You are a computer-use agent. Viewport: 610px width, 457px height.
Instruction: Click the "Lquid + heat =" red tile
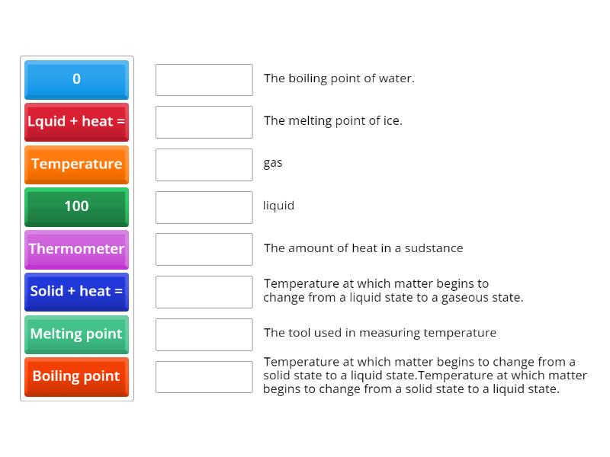[x=76, y=122]
